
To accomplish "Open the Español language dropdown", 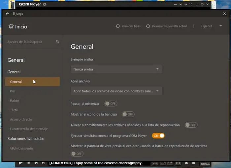I will click(x=212, y=26).
